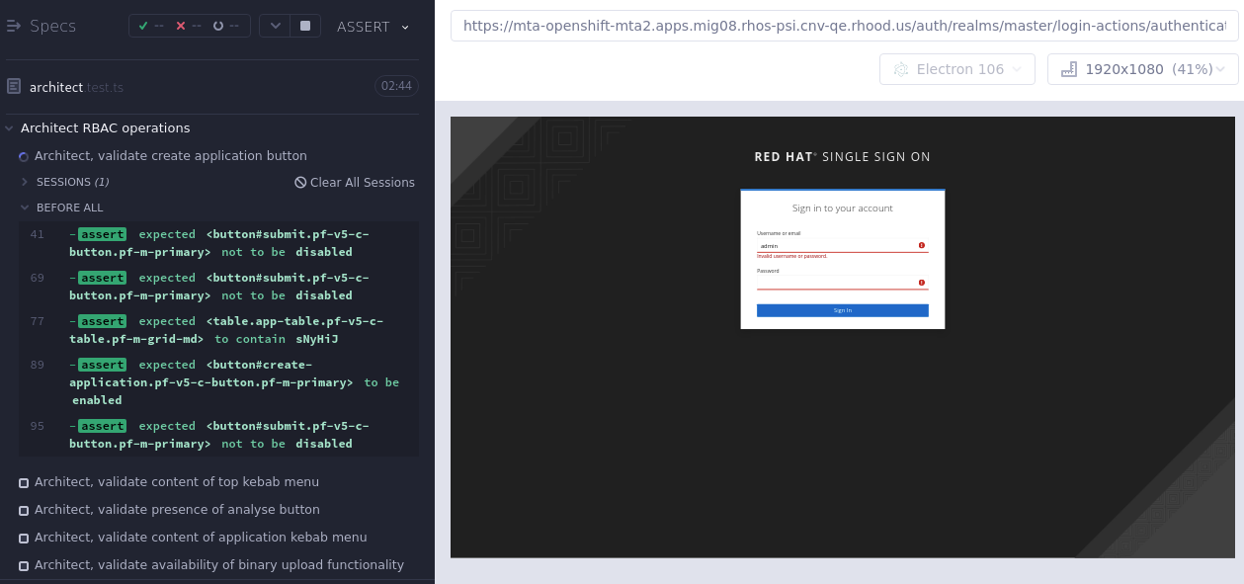Click the Invalid username or password message
Screen dimensions: 1244x584
coord(792,256)
